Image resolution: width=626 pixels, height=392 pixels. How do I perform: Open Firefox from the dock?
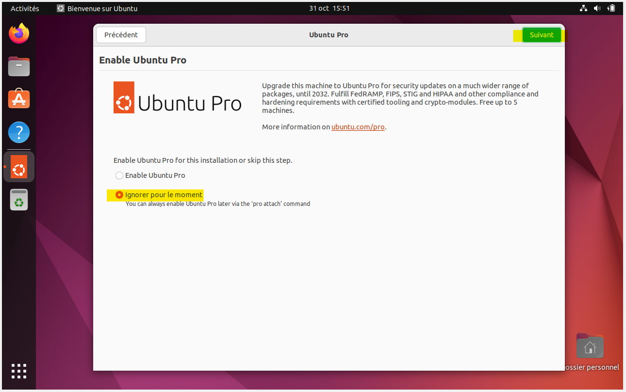(19, 33)
